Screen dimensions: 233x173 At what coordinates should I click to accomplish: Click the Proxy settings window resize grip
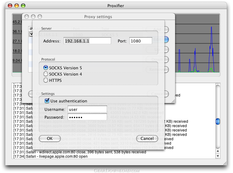[173, 101]
